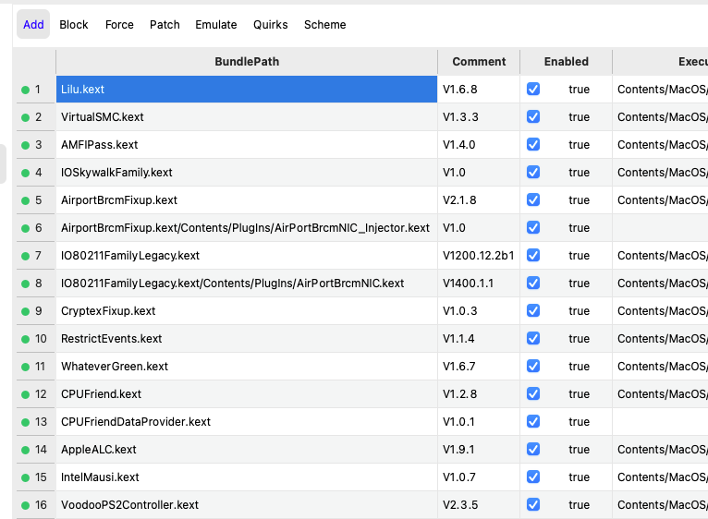This screenshot has width=708, height=519.
Task: Click the BundlePath column header
Action: pyautogui.click(x=247, y=62)
